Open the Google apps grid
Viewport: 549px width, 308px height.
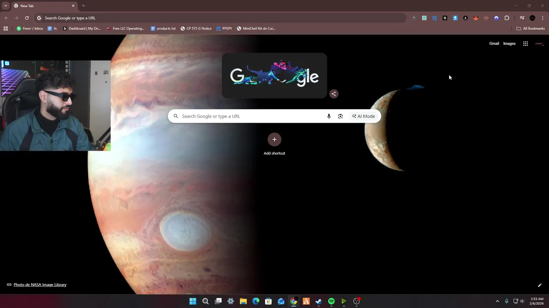(x=525, y=44)
